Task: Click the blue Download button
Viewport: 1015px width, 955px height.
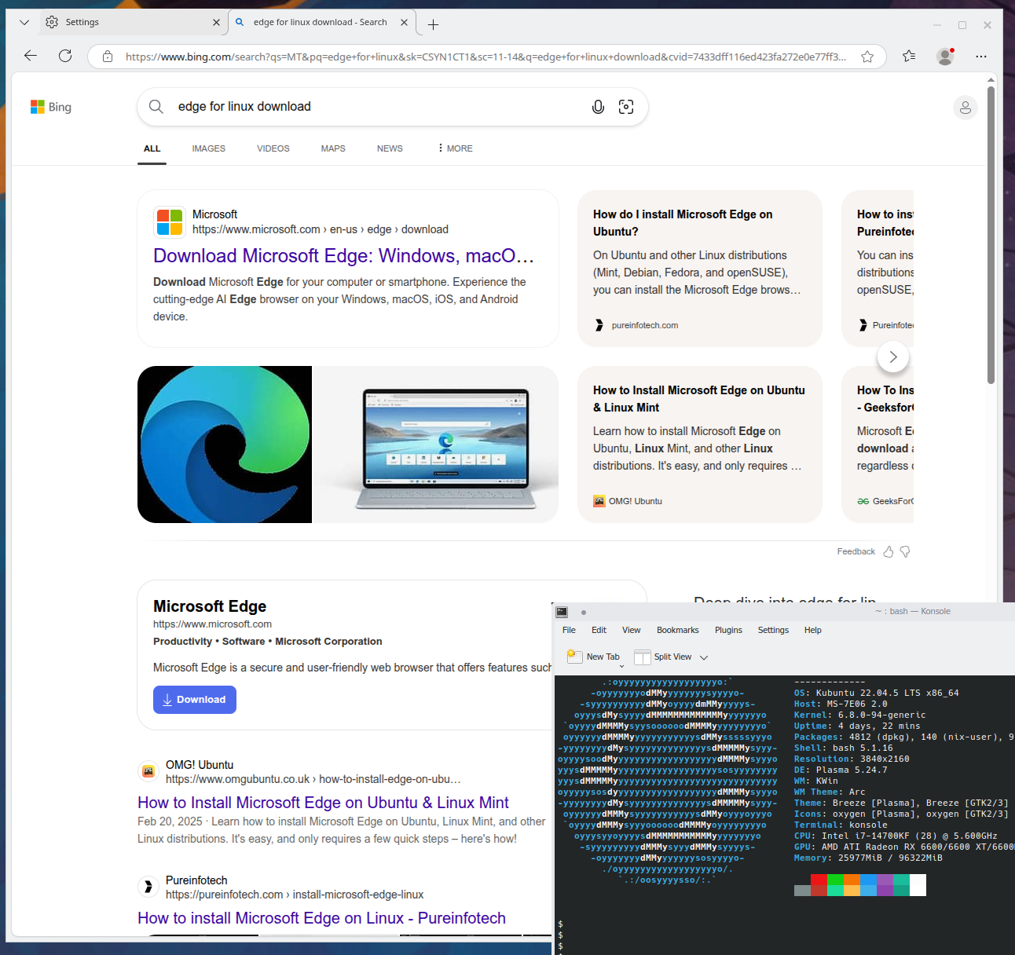Action: (195, 700)
